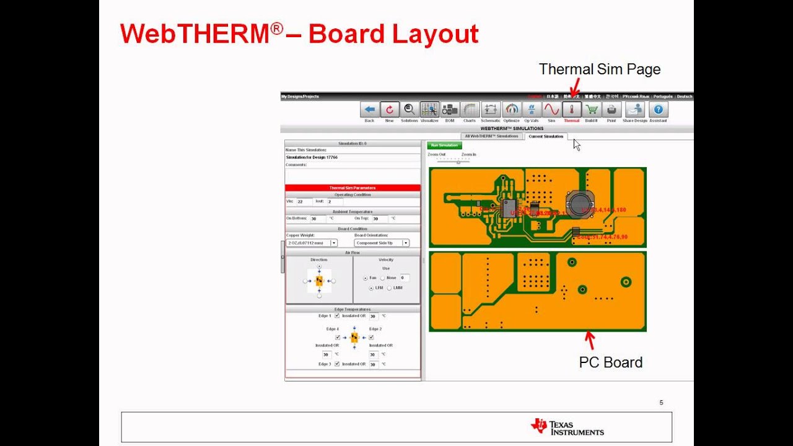Click the New design icon
Image resolution: width=793 pixels, height=446 pixels.
click(x=390, y=110)
